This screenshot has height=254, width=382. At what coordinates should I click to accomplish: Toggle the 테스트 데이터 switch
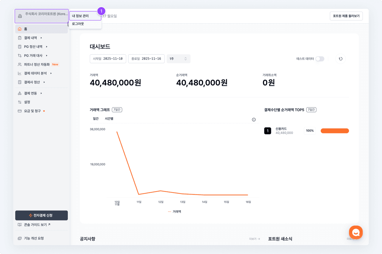pyautogui.click(x=320, y=59)
